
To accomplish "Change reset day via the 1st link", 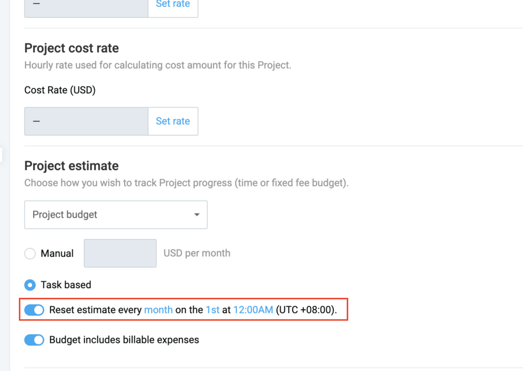I will [x=212, y=310].
